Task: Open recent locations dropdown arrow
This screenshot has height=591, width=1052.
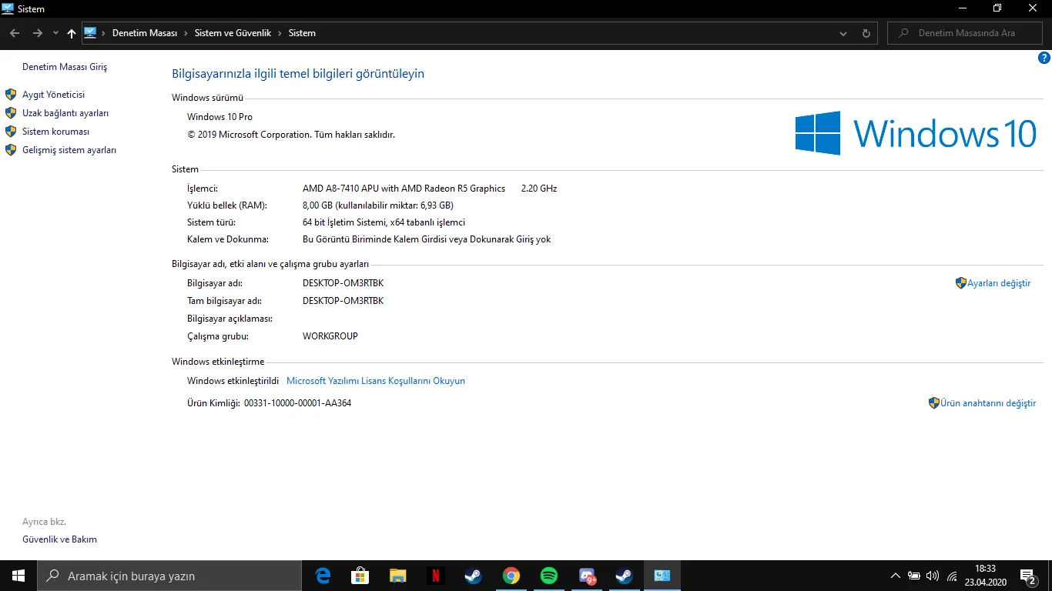Action: 55,33
